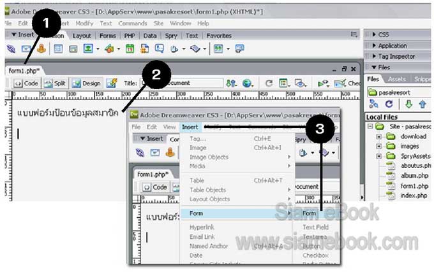Click the Validate Markup icon
Image resolution: width=434 pixels, height=272 pixels.
click(x=323, y=83)
